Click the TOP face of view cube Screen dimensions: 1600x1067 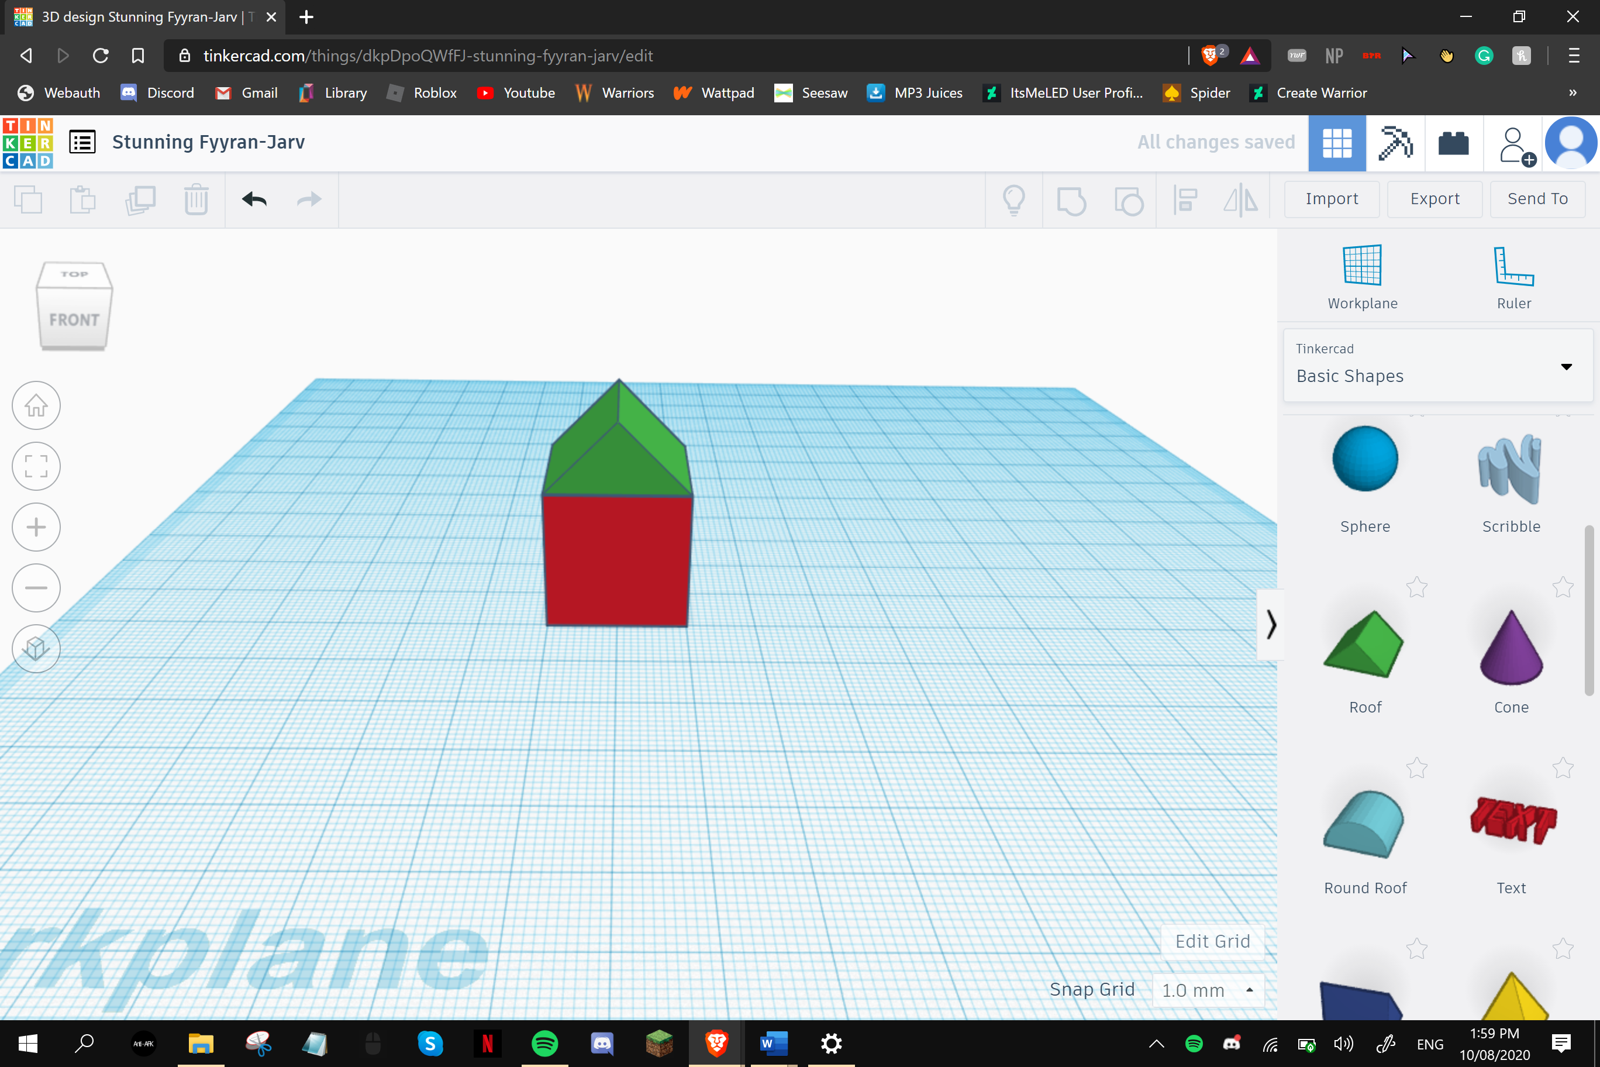point(74,274)
